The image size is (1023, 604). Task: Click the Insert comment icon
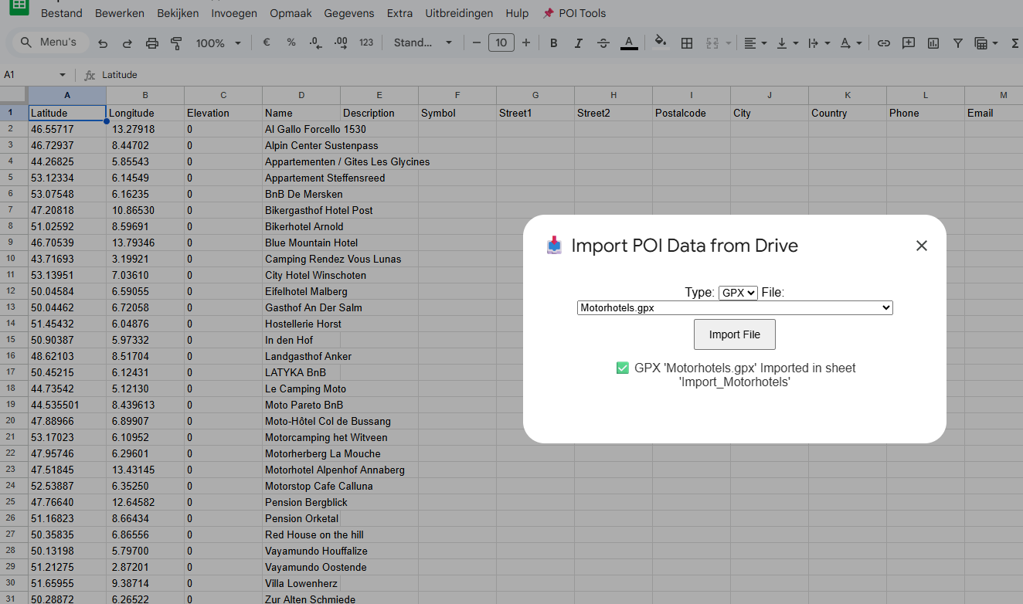(909, 43)
